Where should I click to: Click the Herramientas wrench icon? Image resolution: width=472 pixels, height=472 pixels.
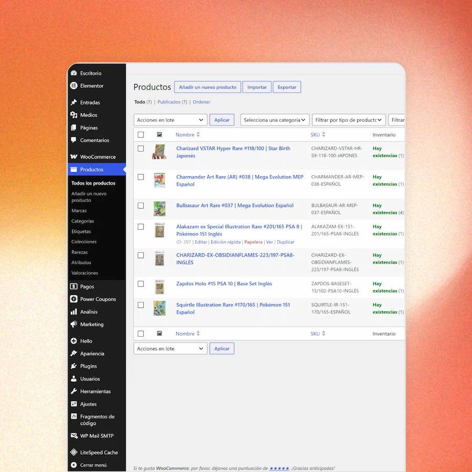click(x=74, y=391)
